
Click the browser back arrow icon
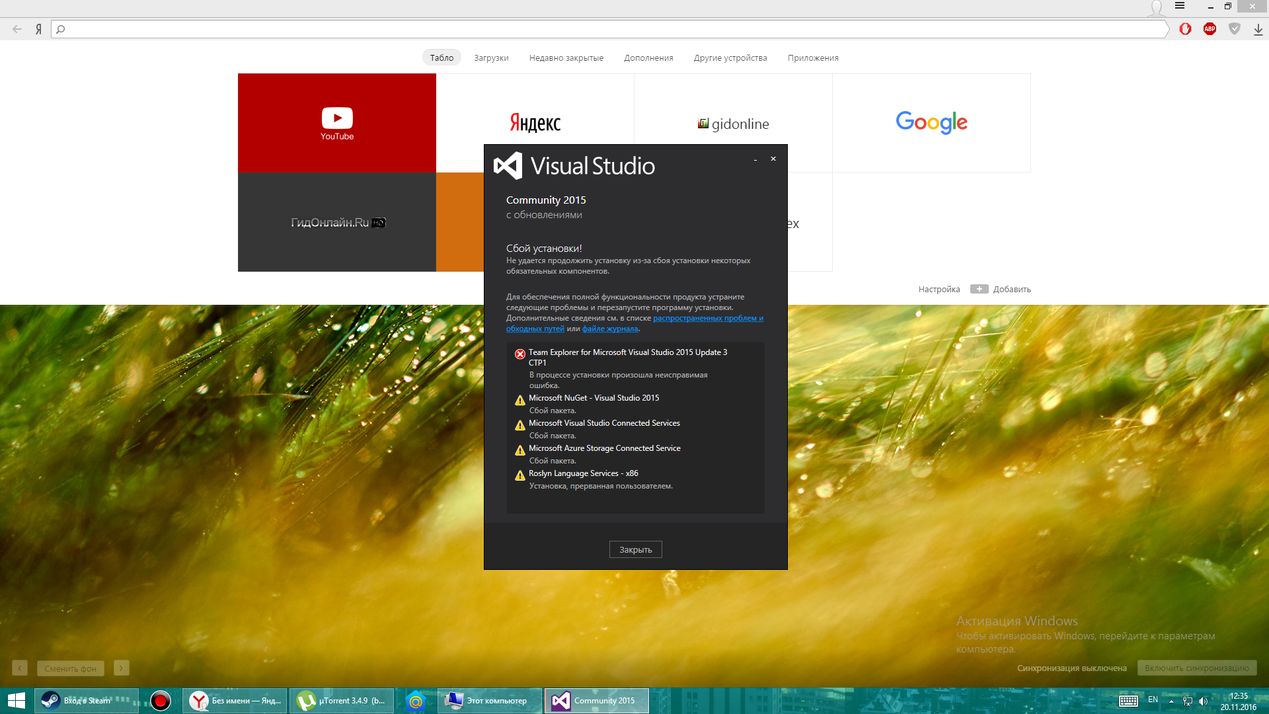[x=17, y=29]
